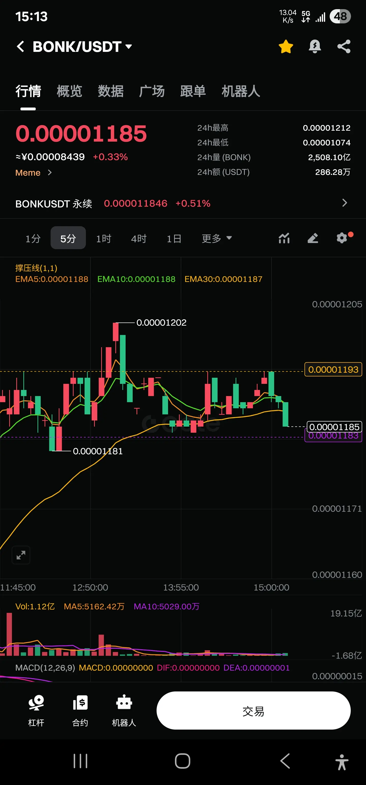Screen dimensions: 366x785
Task: Tap the 0.00001202 high price label
Action: pyautogui.click(x=161, y=322)
